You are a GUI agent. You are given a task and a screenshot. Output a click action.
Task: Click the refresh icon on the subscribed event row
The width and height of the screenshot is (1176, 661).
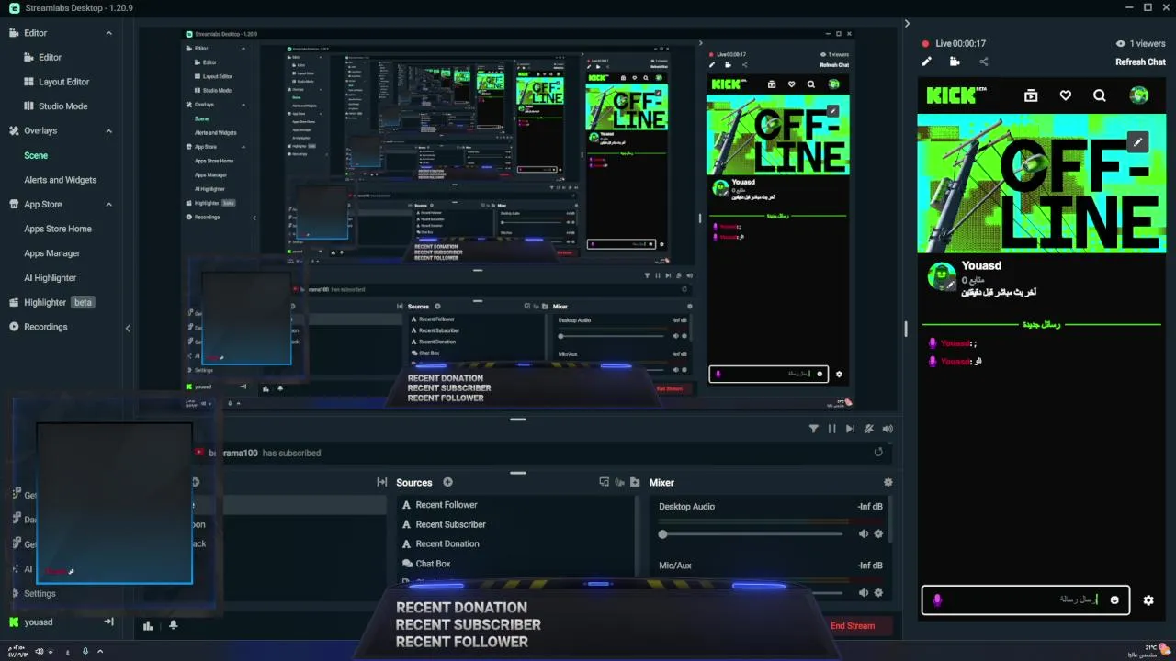878,452
